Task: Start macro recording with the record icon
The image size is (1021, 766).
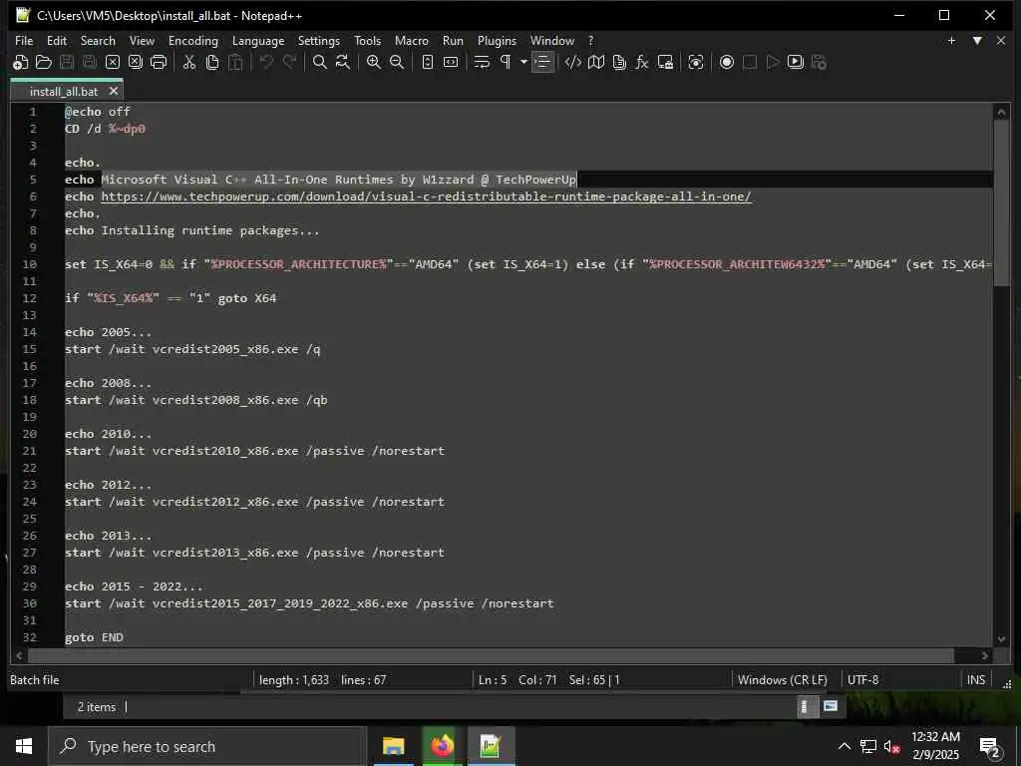Action: (x=727, y=63)
